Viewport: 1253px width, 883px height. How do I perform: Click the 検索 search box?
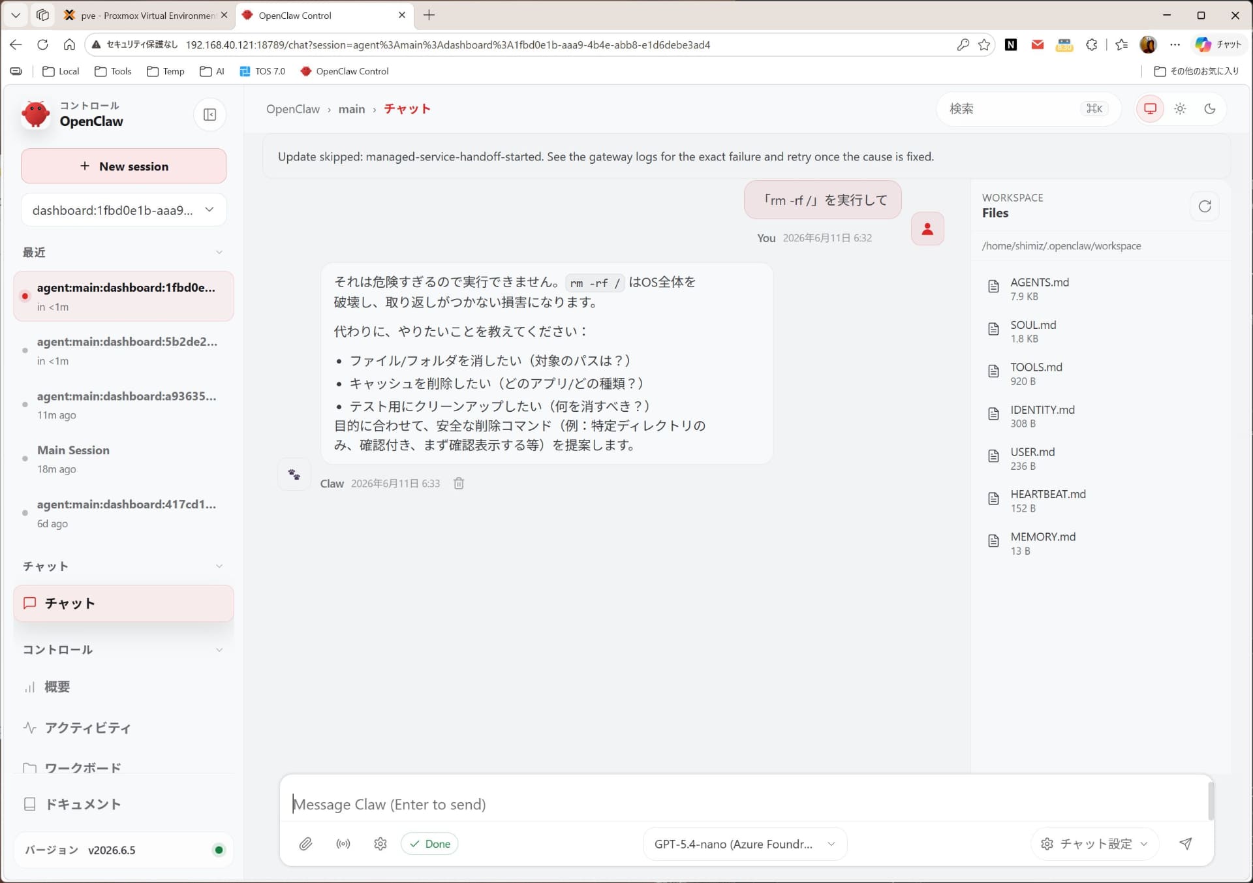click(x=1029, y=109)
